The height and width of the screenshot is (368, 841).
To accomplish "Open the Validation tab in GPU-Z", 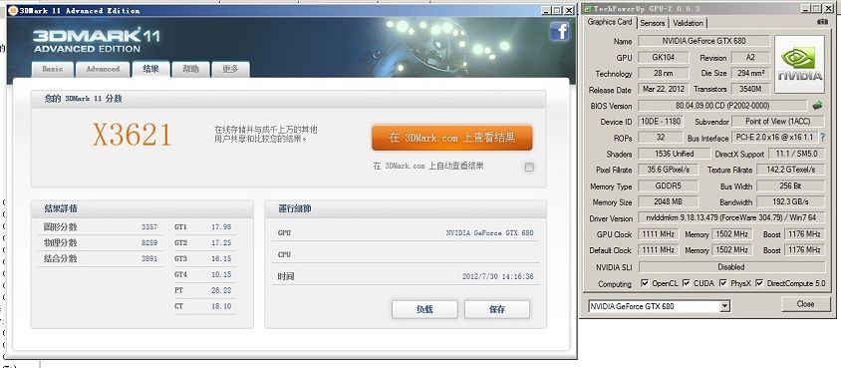I will [688, 23].
